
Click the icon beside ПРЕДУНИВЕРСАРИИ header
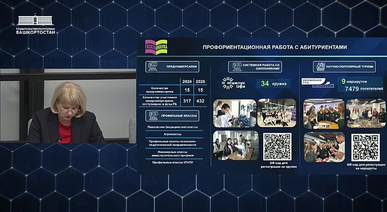151,67
